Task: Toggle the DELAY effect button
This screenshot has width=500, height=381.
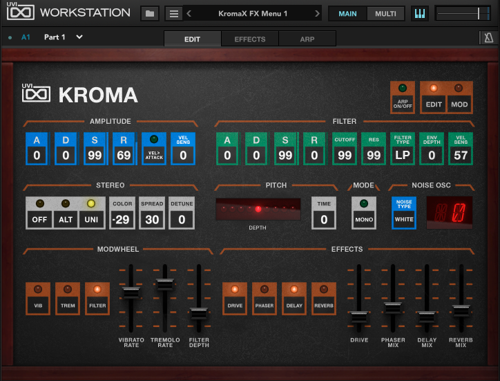Action: (x=294, y=299)
